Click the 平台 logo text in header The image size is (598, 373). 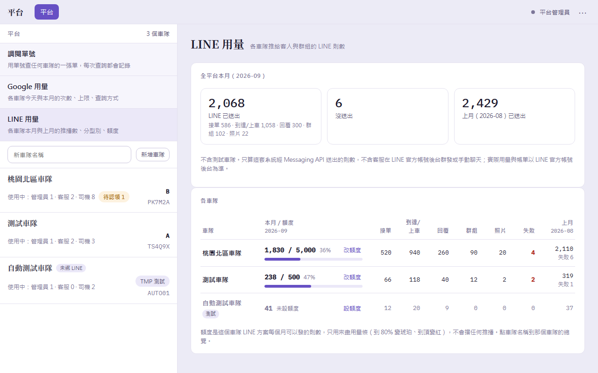click(15, 13)
